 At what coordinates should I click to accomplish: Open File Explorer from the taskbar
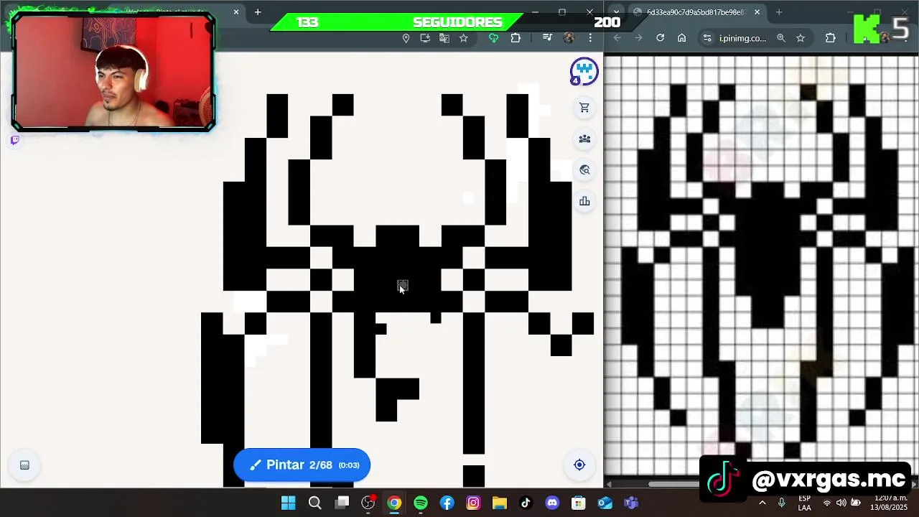(500, 503)
